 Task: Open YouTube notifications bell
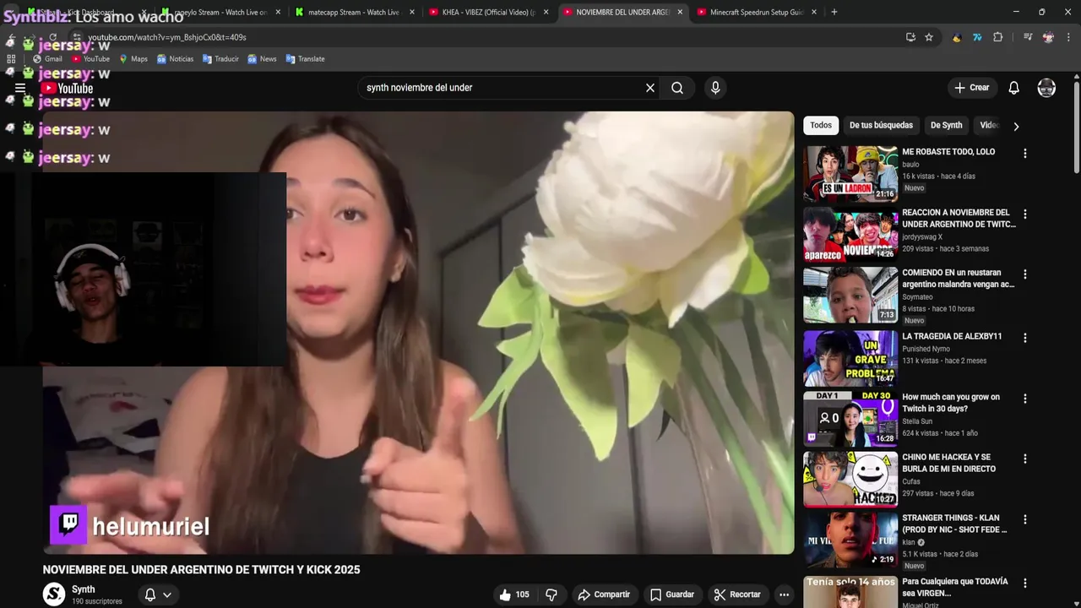(x=1014, y=88)
